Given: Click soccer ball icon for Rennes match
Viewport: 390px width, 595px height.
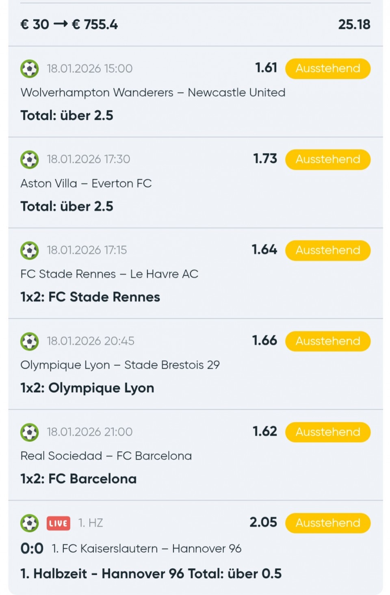Looking at the screenshot, I should click(x=30, y=250).
